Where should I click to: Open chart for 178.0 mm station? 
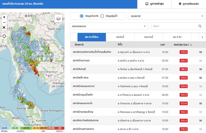[x=201, y=52]
